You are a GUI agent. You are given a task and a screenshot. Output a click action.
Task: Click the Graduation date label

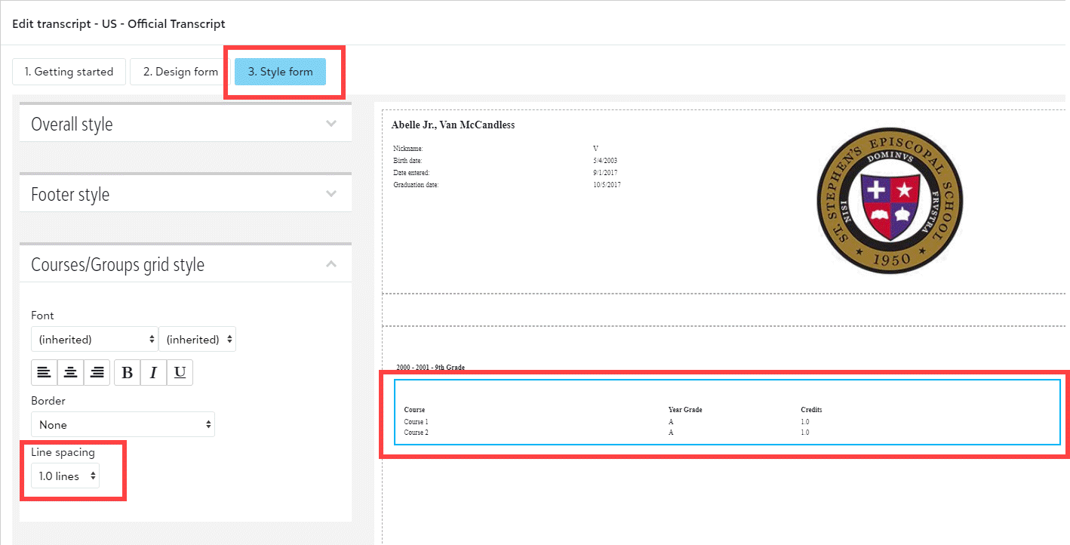[416, 185]
